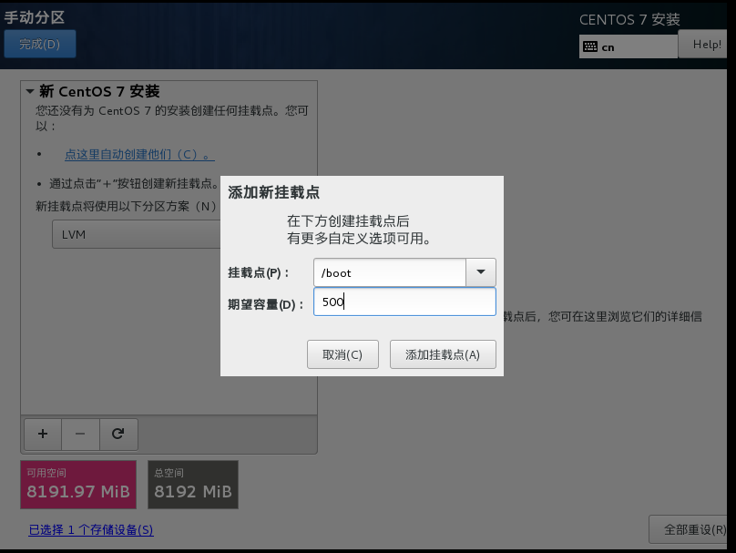This screenshot has height=553, width=736.
Task: Focus the 挂载点 text field containing /boot
Action: pos(389,272)
